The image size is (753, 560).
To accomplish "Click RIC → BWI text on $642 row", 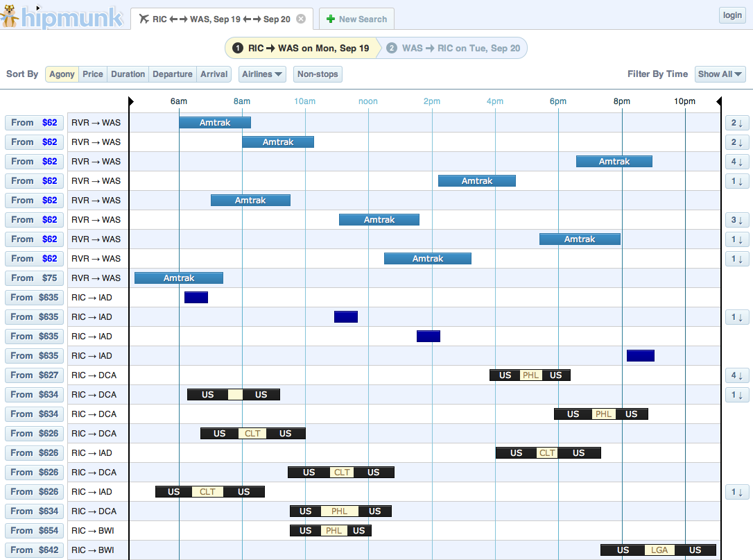I will click(93, 550).
